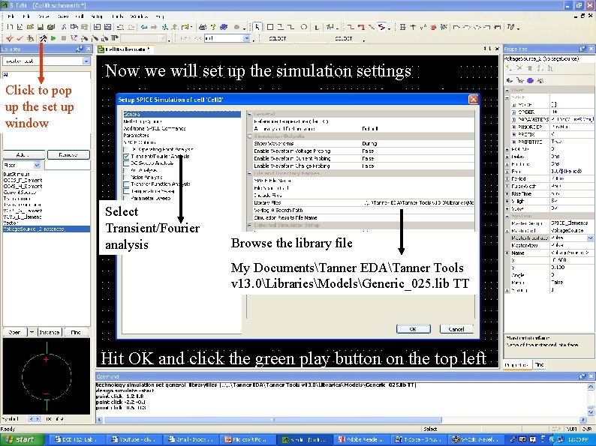Click the Save icon in the toolbar

(x=40, y=27)
